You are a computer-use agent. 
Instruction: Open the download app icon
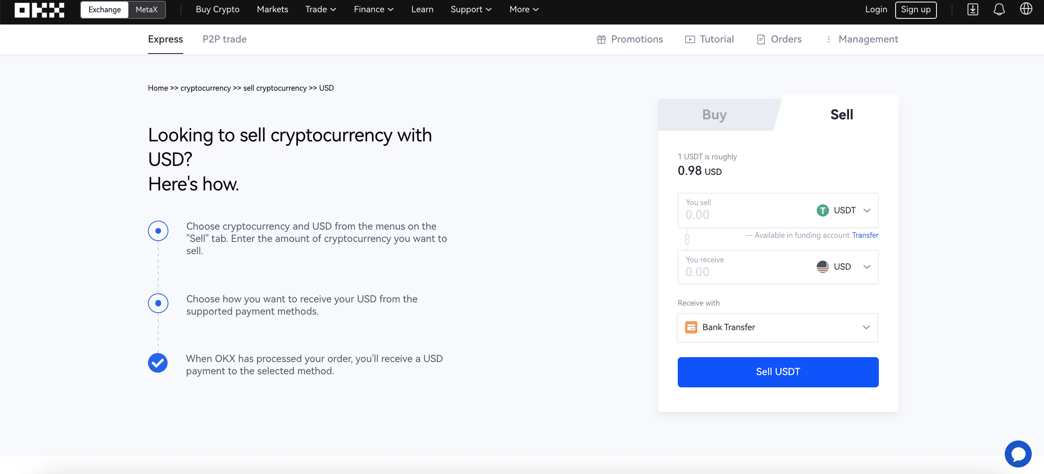coord(972,9)
